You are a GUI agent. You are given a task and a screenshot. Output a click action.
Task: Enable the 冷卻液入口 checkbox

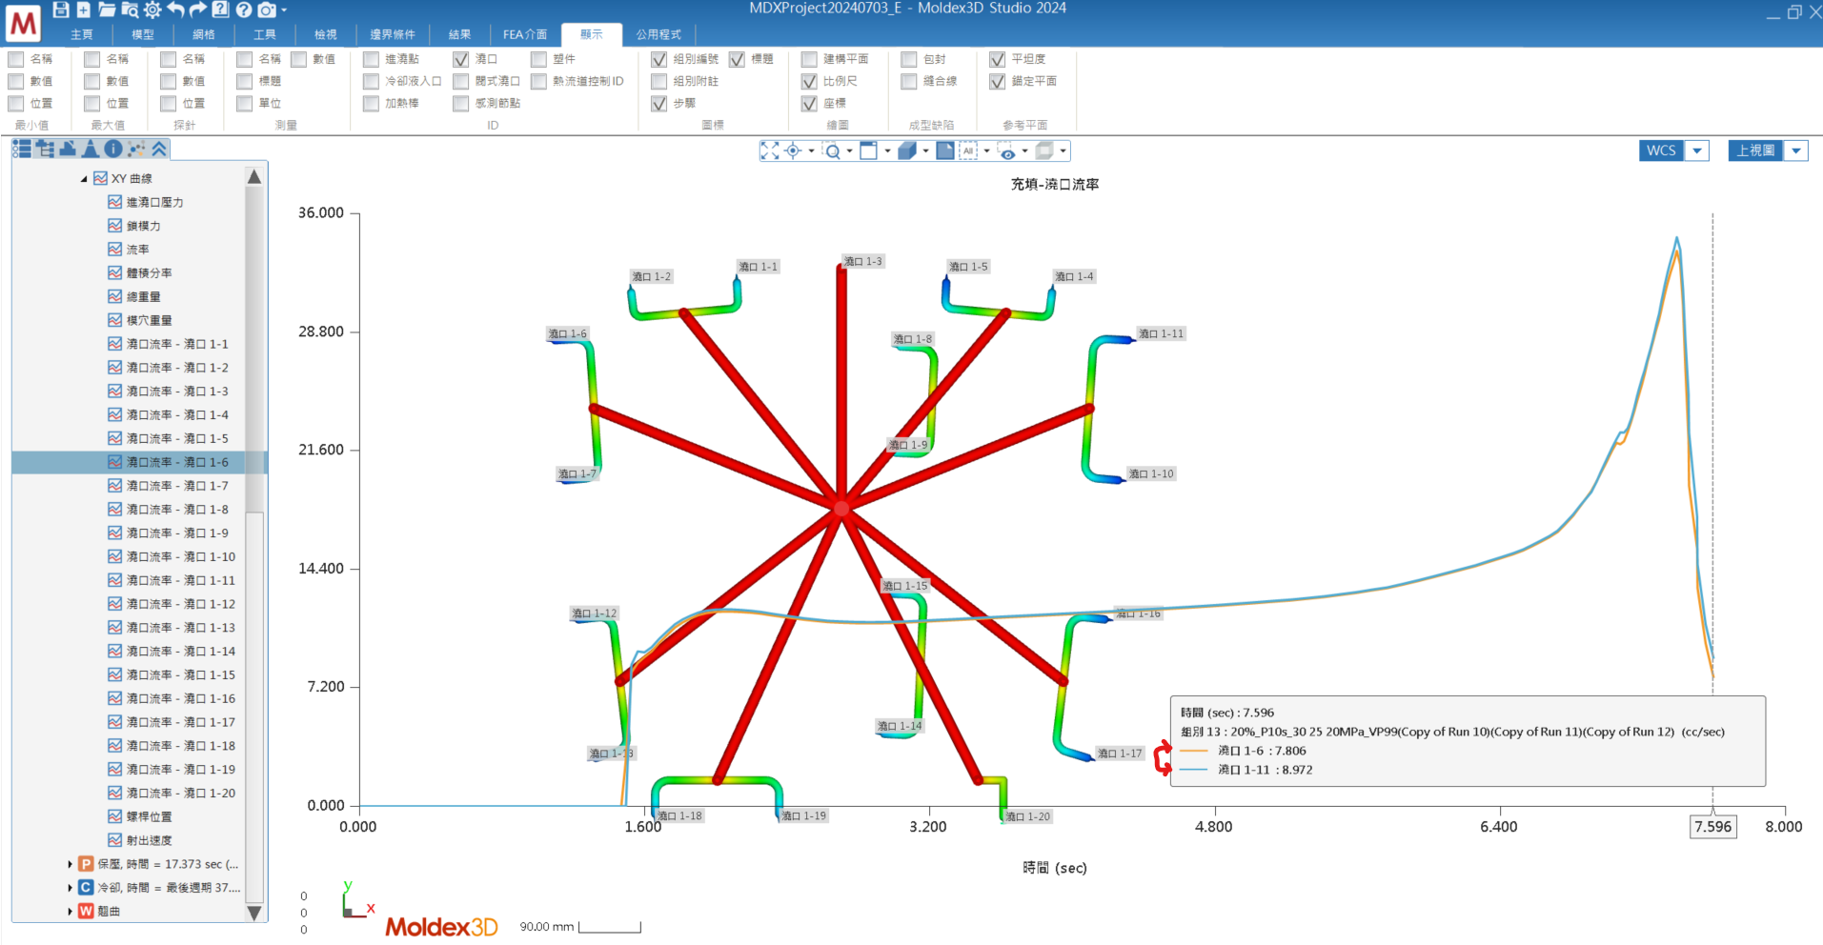point(372,81)
